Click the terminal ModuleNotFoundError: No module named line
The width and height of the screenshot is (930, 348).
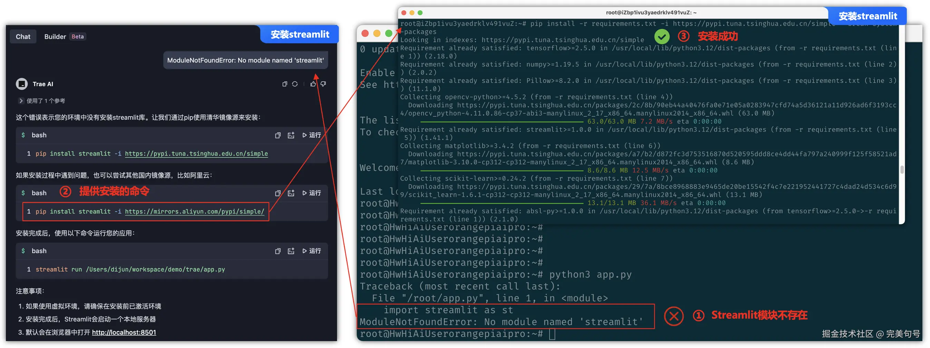(x=502, y=322)
